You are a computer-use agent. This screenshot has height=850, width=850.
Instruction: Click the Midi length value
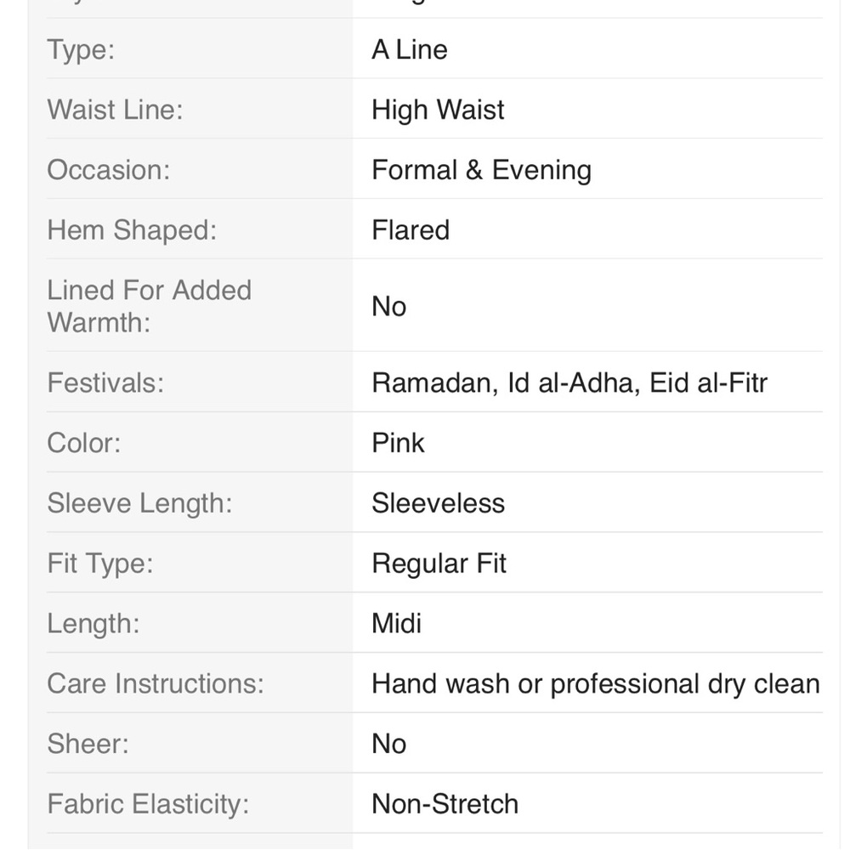coord(396,623)
